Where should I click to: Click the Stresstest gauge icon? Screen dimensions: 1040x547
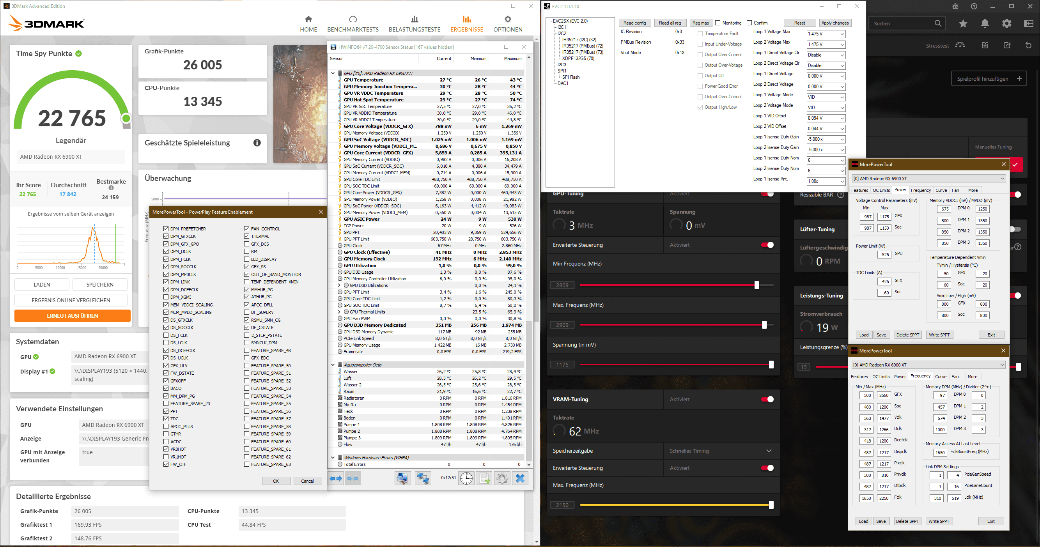pos(960,45)
